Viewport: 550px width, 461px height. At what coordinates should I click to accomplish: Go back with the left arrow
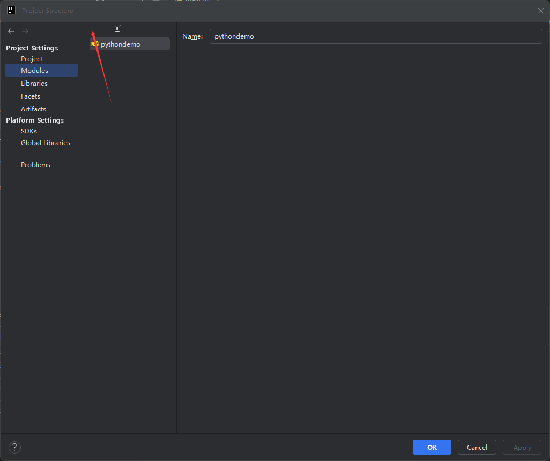[11, 31]
